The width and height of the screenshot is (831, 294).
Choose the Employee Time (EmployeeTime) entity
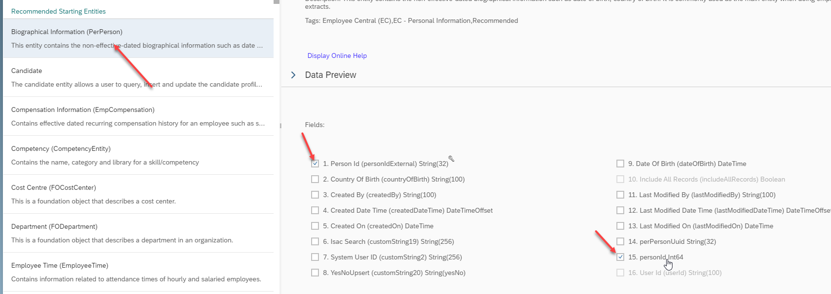138,272
